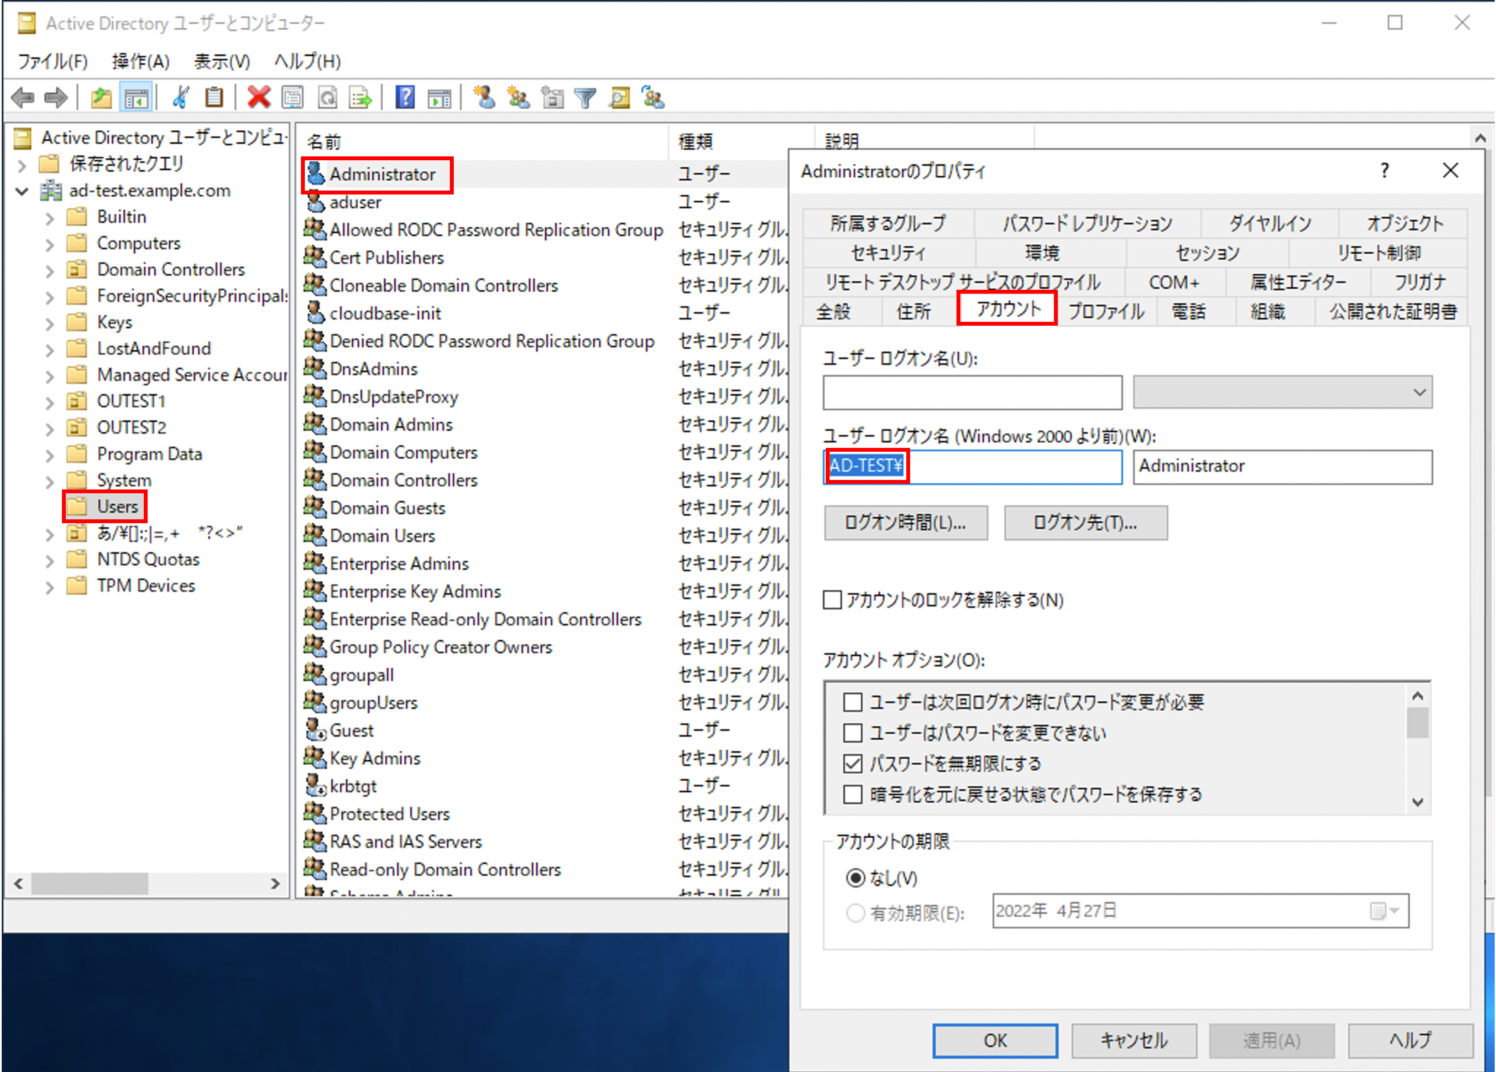Click the ログオン時間(L)... button
Image resolution: width=1496 pixels, height=1072 pixels.
coord(905,523)
